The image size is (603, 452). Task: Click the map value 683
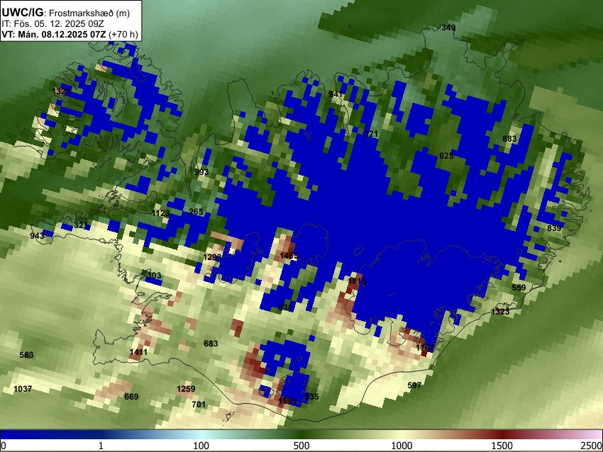(211, 344)
